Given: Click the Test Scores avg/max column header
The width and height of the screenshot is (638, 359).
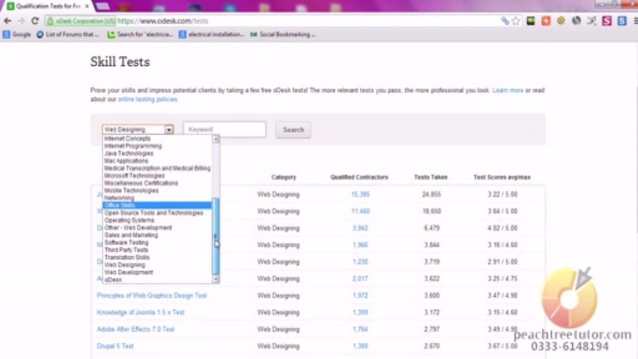Looking at the screenshot, I should [502, 177].
